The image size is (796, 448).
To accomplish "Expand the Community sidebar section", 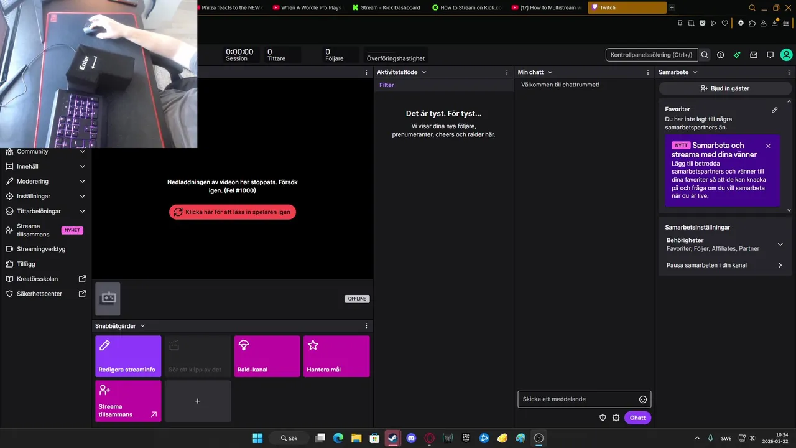I will tap(82, 151).
